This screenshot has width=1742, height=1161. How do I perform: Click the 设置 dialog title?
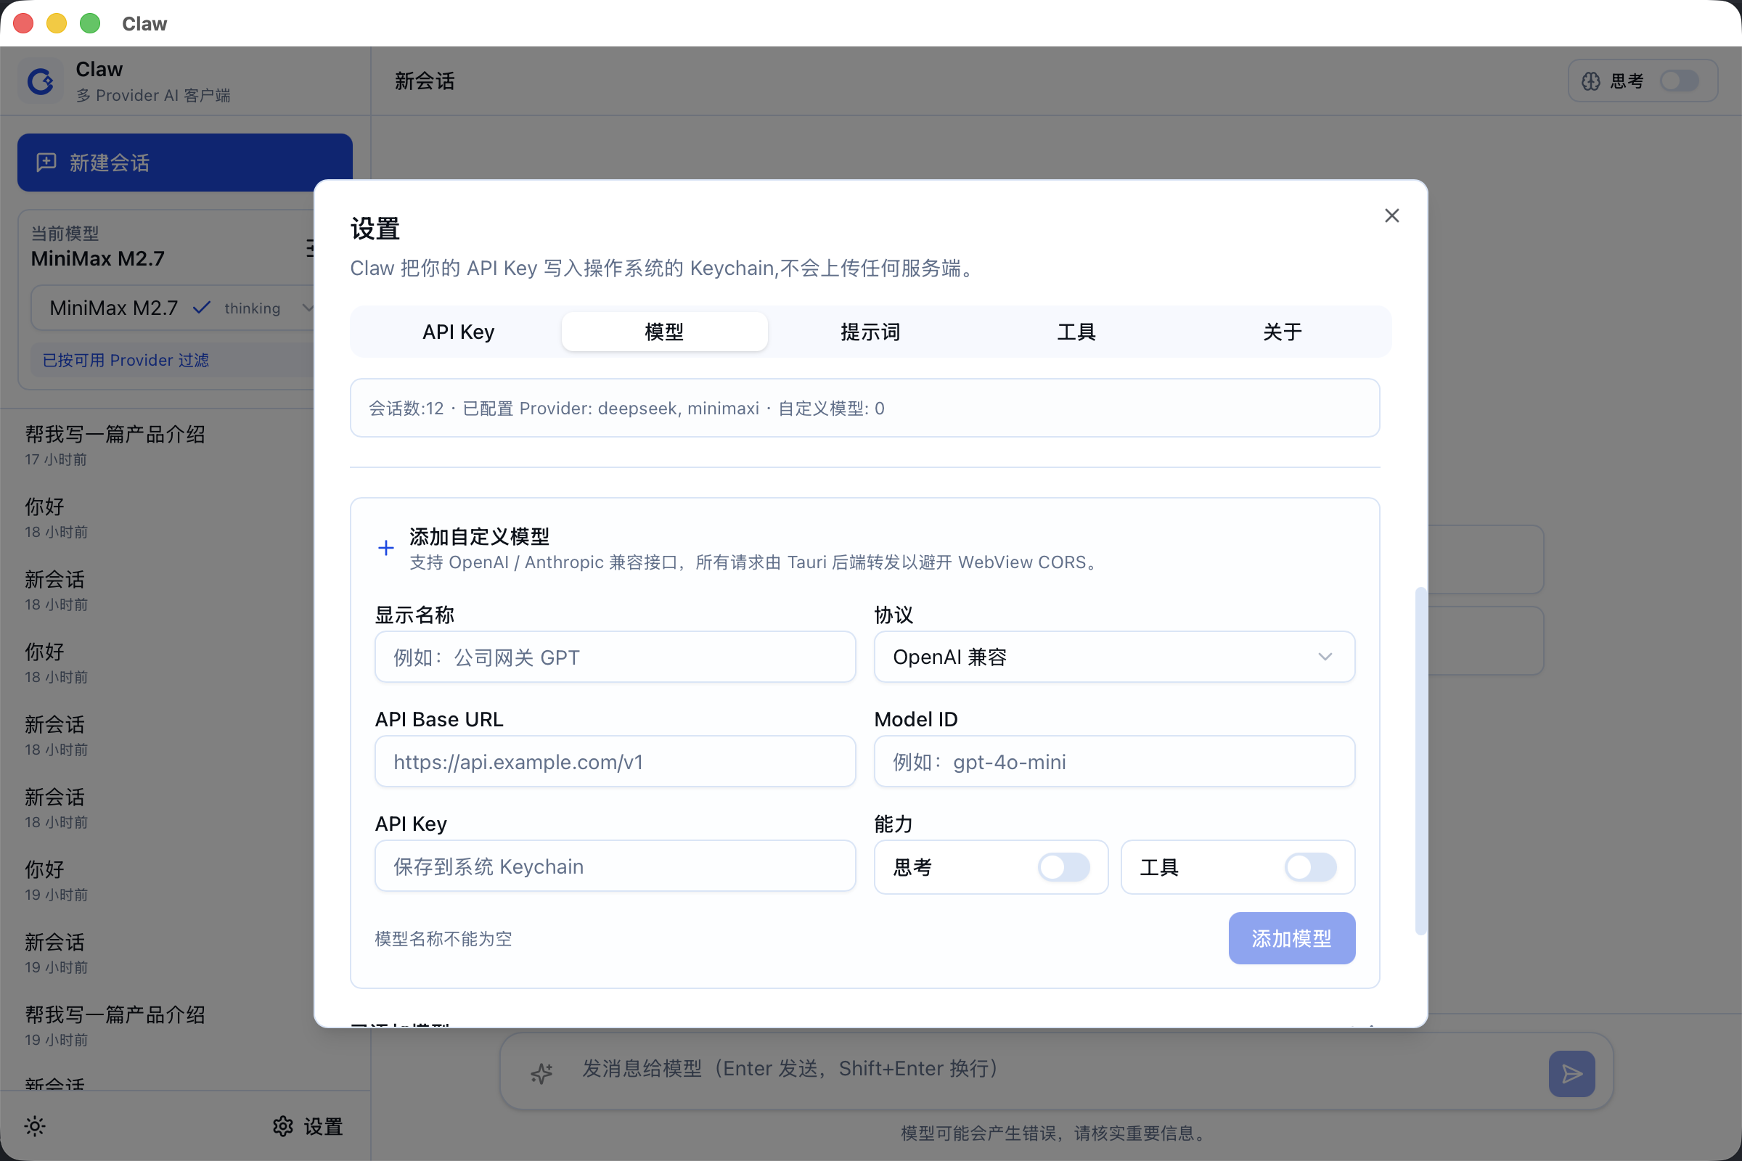tap(375, 229)
